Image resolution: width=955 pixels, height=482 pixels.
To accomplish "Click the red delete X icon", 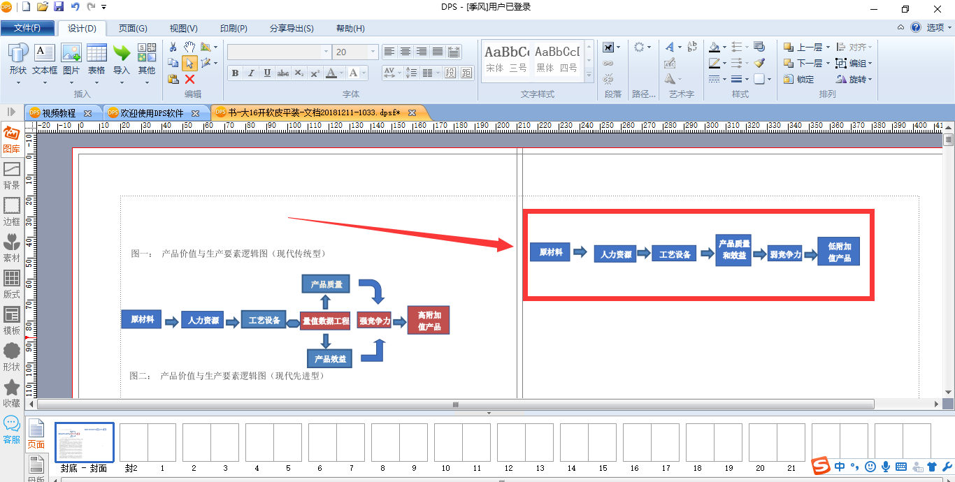I will point(189,79).
